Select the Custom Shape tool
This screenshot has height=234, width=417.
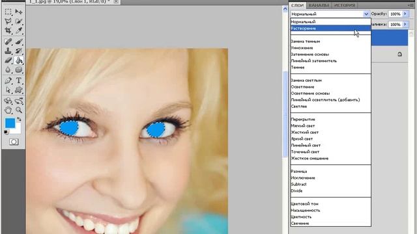[x=19, y=90]
